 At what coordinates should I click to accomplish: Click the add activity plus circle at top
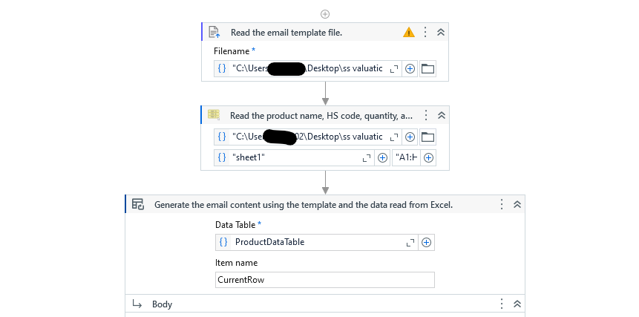pyautogui.click(x=325, y=14)
